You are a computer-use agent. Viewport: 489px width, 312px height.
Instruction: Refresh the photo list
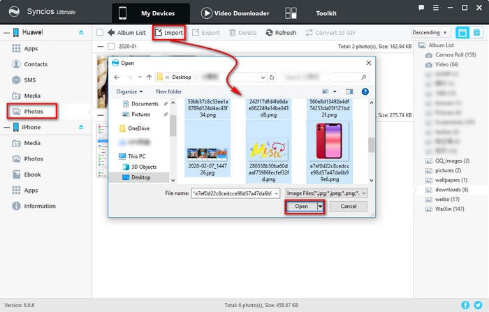click(280, 33)
